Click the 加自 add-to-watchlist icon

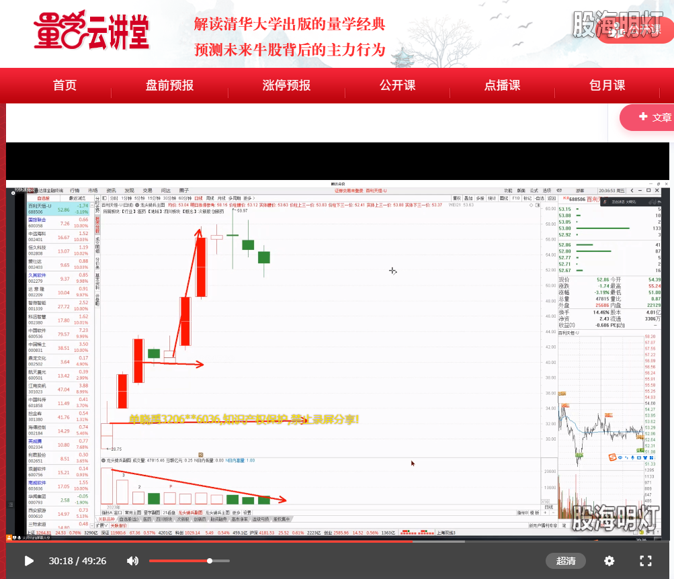540,198
